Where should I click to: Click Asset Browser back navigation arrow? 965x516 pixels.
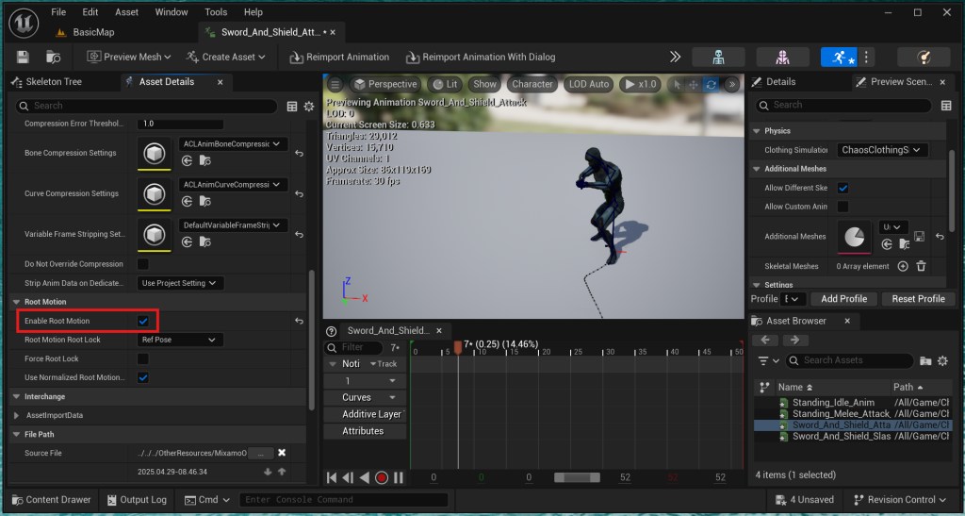pyautogui.click(x=765, y=340)
